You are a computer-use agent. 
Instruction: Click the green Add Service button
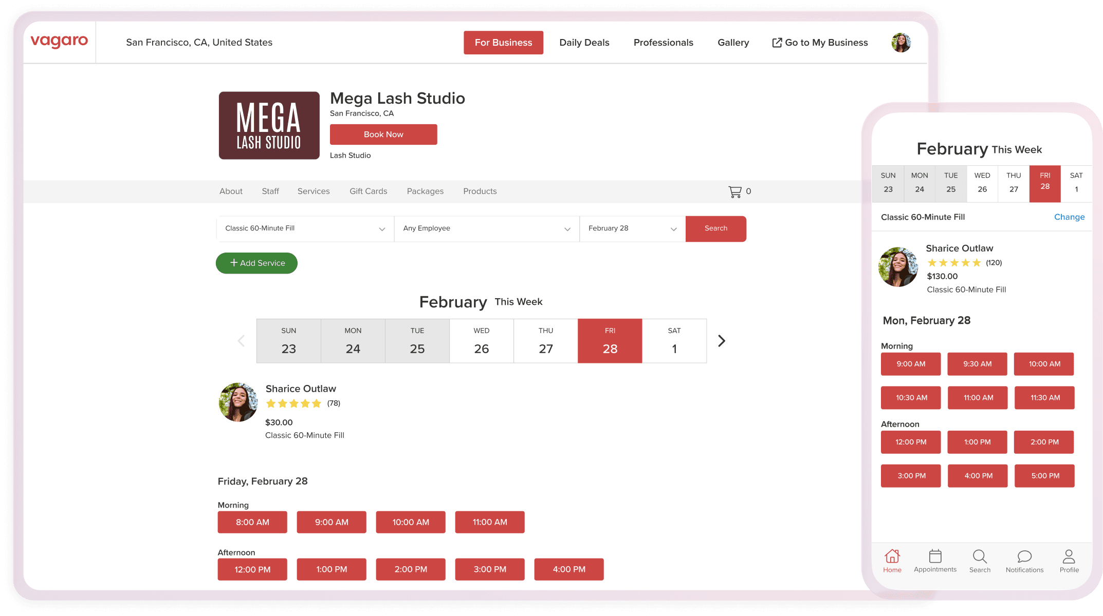[256, 263]
